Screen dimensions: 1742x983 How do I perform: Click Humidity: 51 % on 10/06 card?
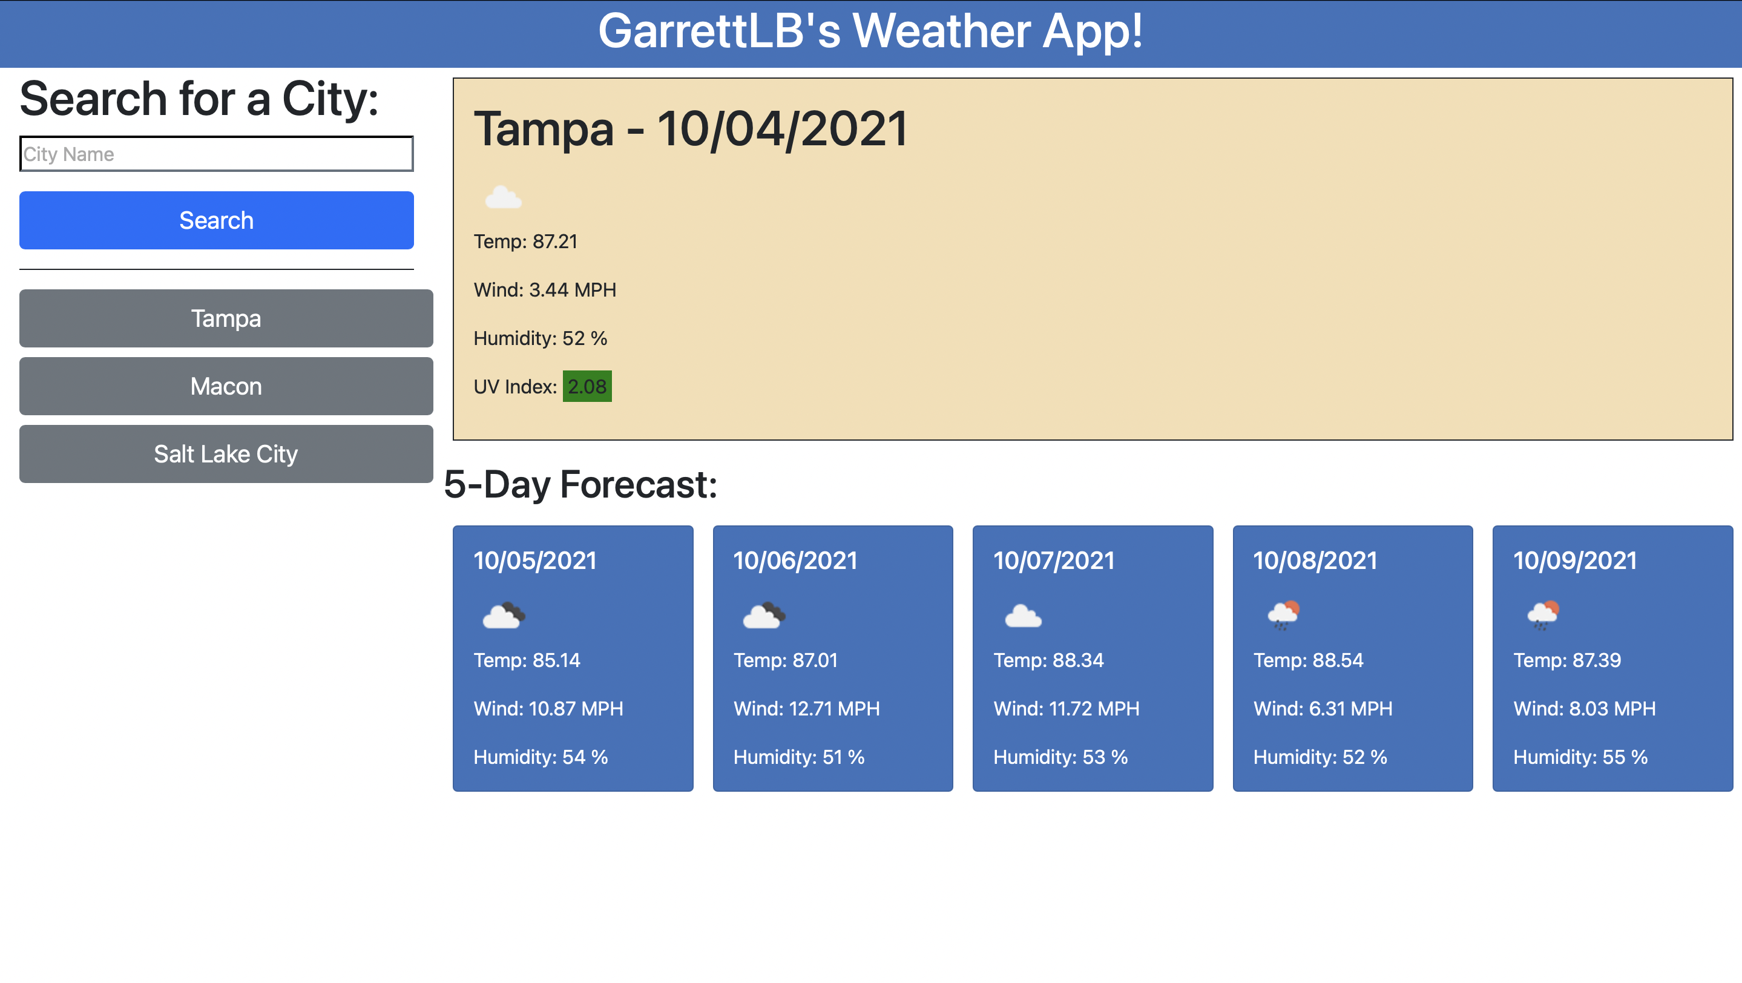(798, 757)
